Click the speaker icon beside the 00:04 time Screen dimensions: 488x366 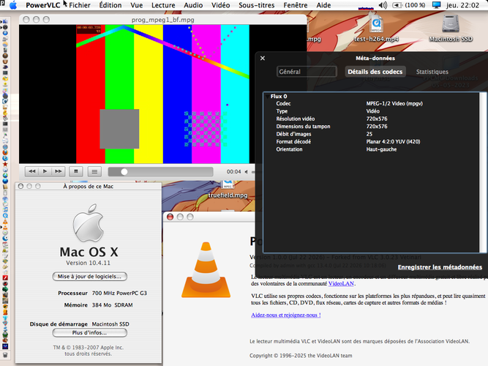coord(246,171)
